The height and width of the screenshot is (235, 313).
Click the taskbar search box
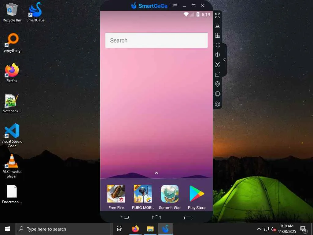(x=64, y=229)
